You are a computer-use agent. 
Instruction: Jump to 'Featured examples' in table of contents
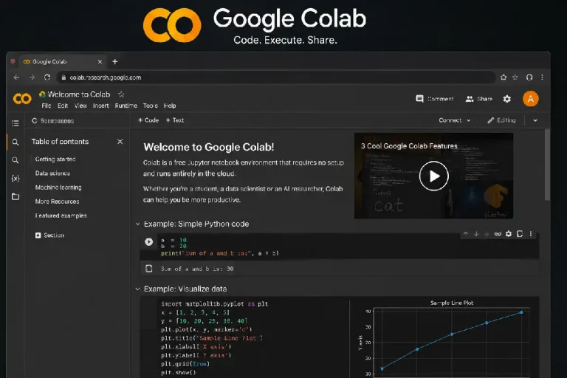(x=61, y=216)
